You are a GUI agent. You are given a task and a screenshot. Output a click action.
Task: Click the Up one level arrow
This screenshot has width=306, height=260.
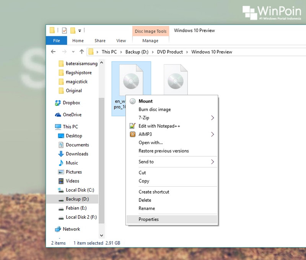coord(82,52)
